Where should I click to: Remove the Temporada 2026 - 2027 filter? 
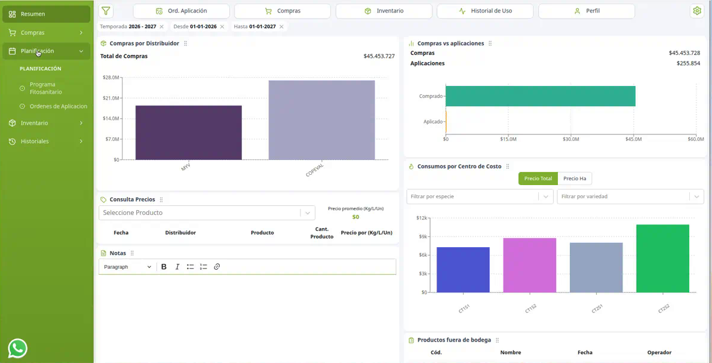(162, 27)
